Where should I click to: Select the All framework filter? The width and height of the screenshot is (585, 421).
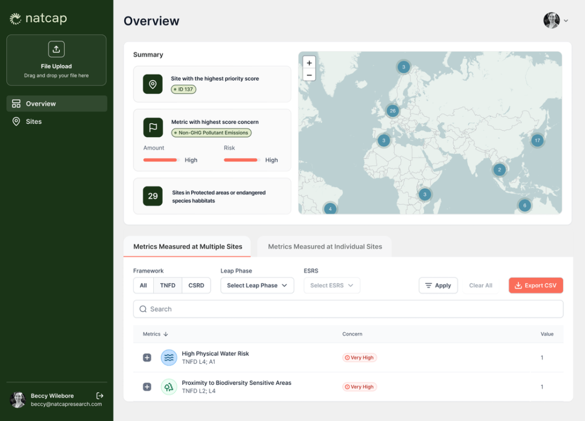point(143,285)
